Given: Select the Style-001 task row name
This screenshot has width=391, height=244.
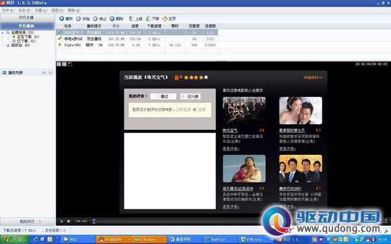Looking at the screenshot, I should (x=72, y=45).
